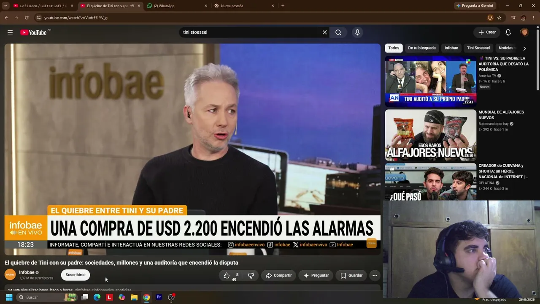Click the video title below the player

121,263
